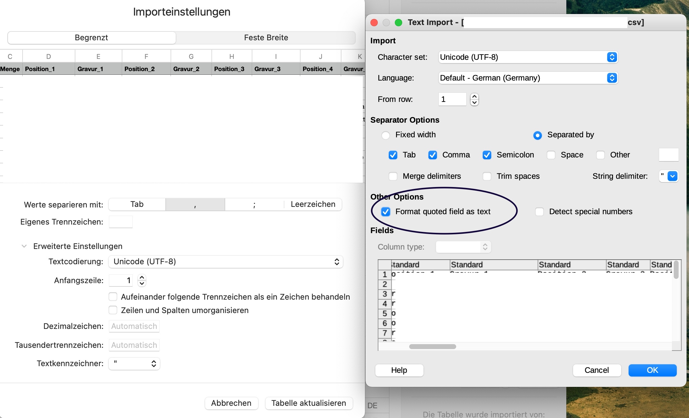This screenshot has width=689, height=418.
Task: Open the Character set dropdown
Action: pos(528,57)
